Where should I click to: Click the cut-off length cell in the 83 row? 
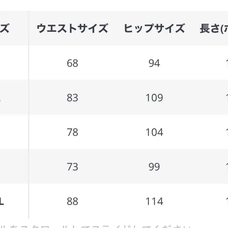pos(226,98)
